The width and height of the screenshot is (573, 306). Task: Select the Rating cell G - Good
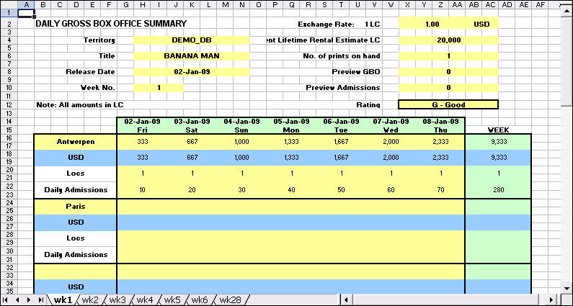pos(448,104)
